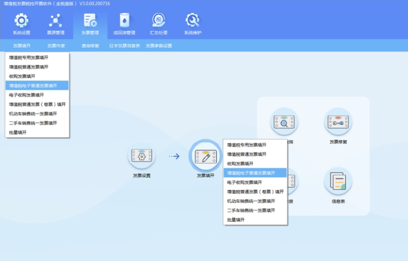The image size is (408, 261).
Task: Open the 发票修复 wrench ticket icon
Action: point(338,121)
